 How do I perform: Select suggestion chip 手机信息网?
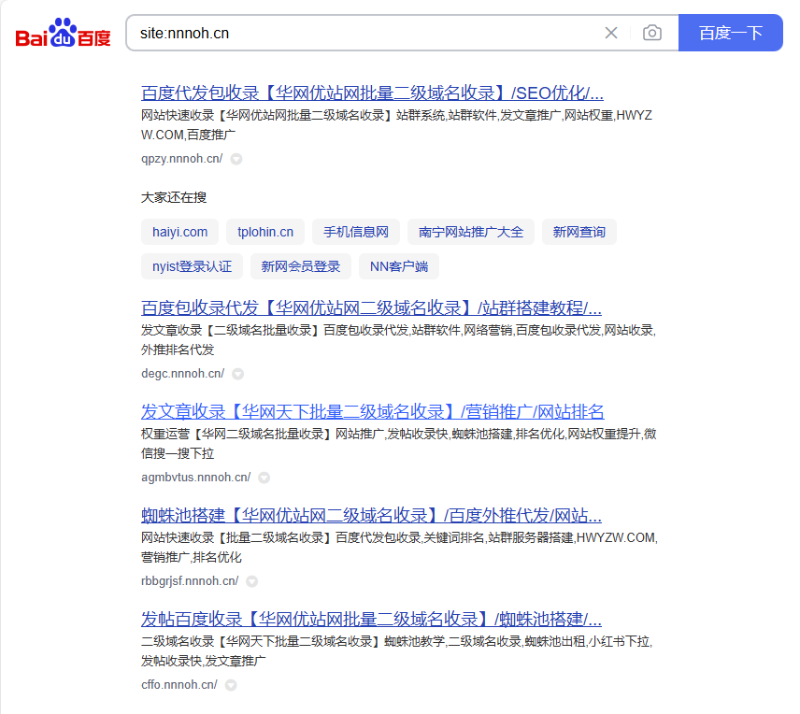[x=356, y=232]
